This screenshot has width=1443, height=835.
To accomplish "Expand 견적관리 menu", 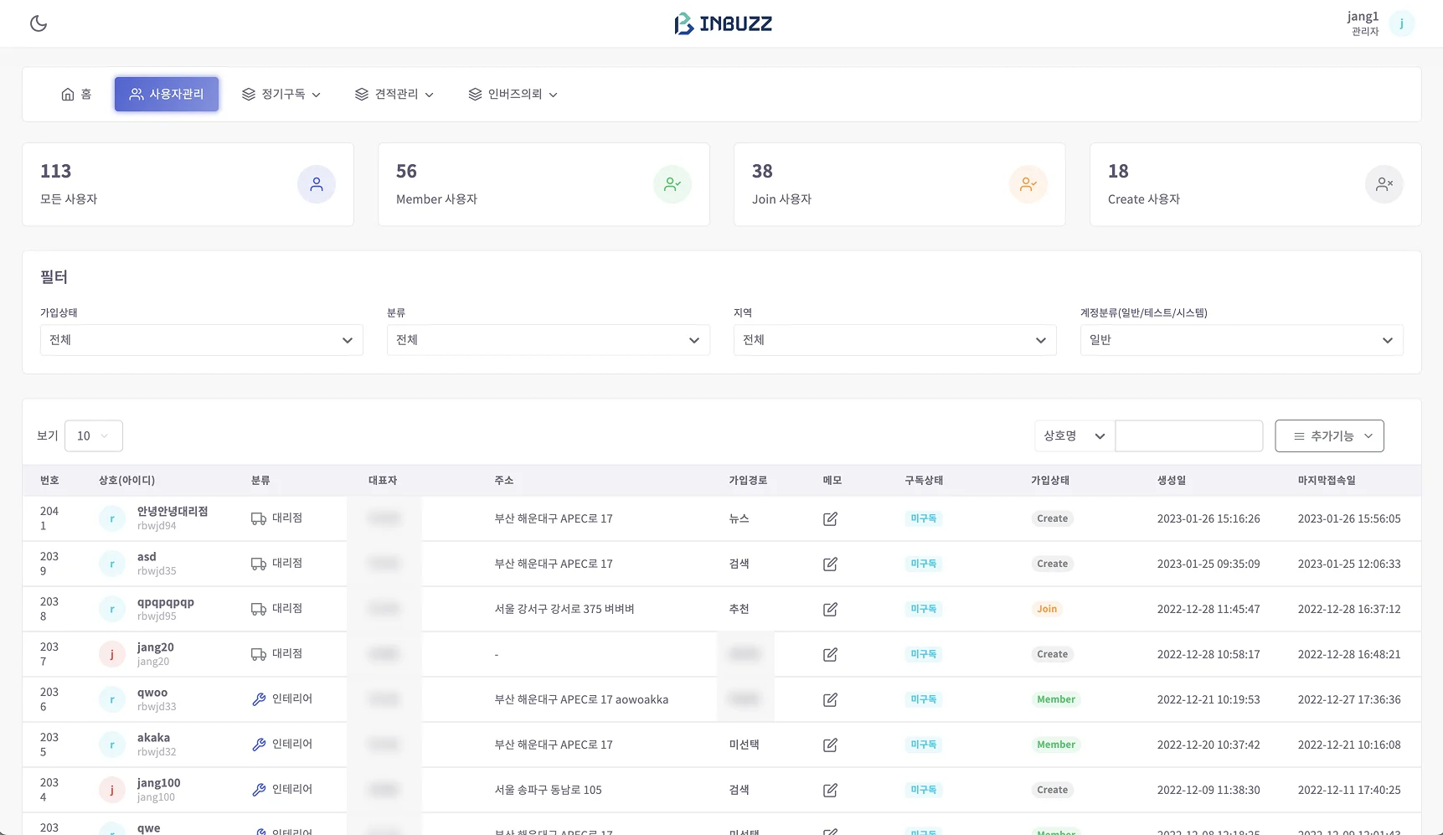I will [x=394, y=95].
